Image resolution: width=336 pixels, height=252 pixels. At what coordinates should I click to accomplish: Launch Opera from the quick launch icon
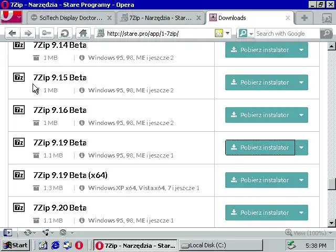[x=79, y=245]
